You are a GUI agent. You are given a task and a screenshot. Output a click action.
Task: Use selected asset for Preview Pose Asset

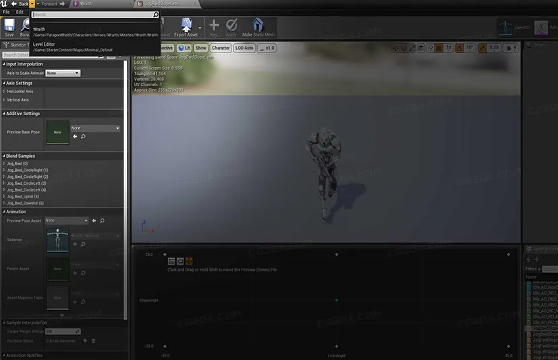click(94, 220)
